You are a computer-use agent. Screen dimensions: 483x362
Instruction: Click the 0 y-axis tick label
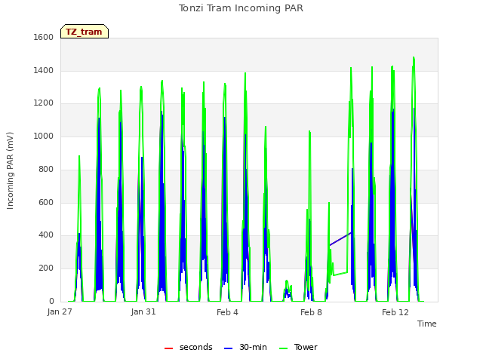(x=51, y=301)
